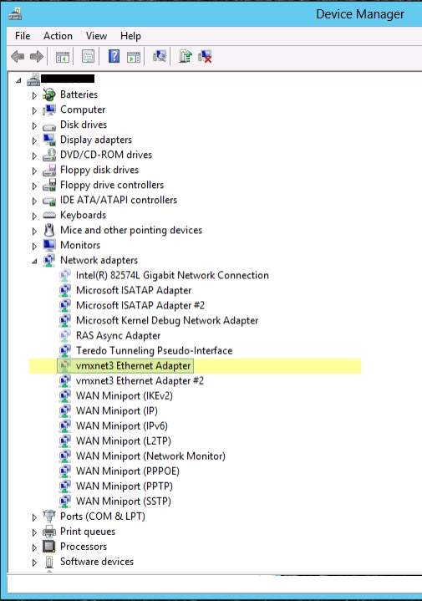
Task: Select the Teredo Tunneling Pseudo-Interface entry
Action: [154, 351]
